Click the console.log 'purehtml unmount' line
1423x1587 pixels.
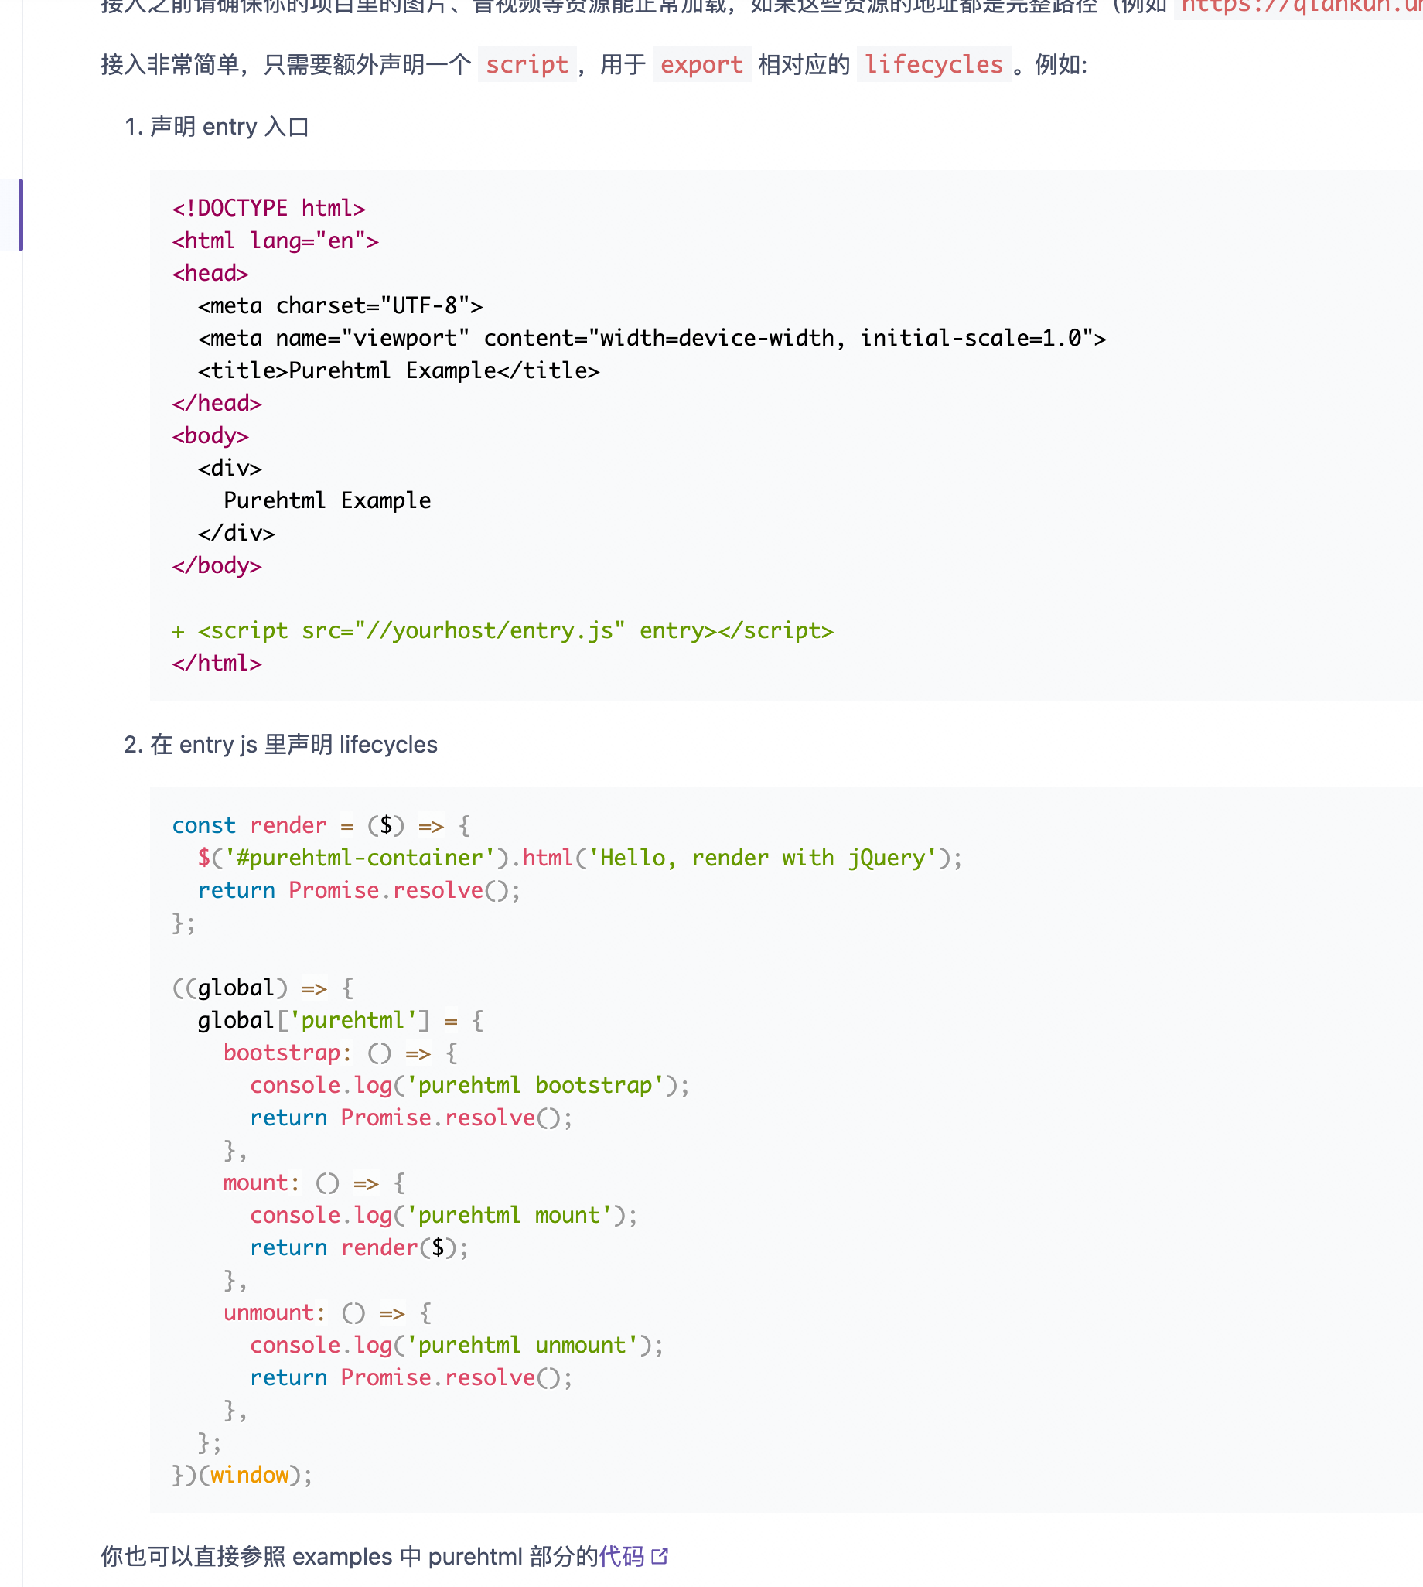coord(456,1345)
